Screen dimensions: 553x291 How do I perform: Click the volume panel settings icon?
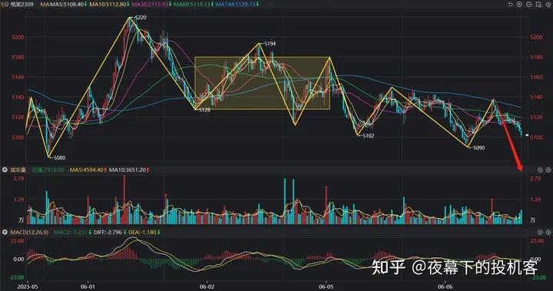[540, 170]
